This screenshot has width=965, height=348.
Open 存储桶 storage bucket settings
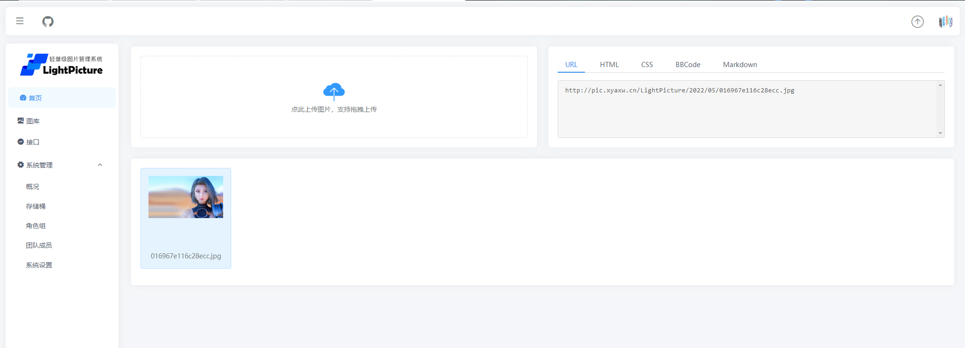pyautogui.click(x=36, y=206)
